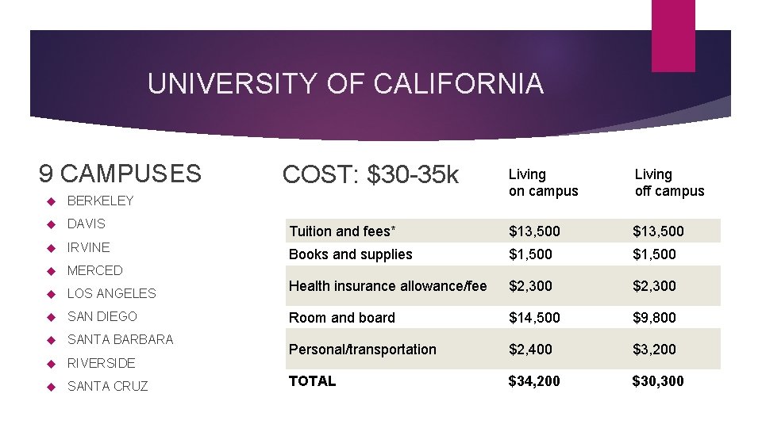Screen dimensions: 762x428
Task: Select the Living off campus column header
Action: (669, 182)
